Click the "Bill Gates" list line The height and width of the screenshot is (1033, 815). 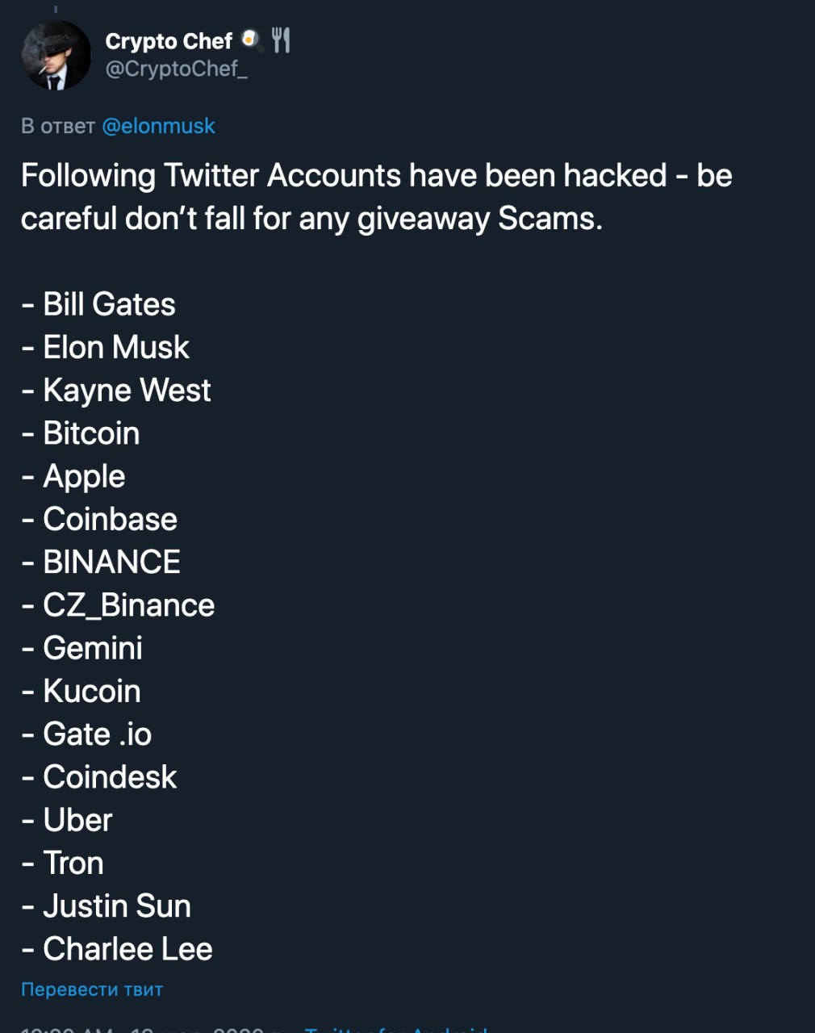point(98,304)
